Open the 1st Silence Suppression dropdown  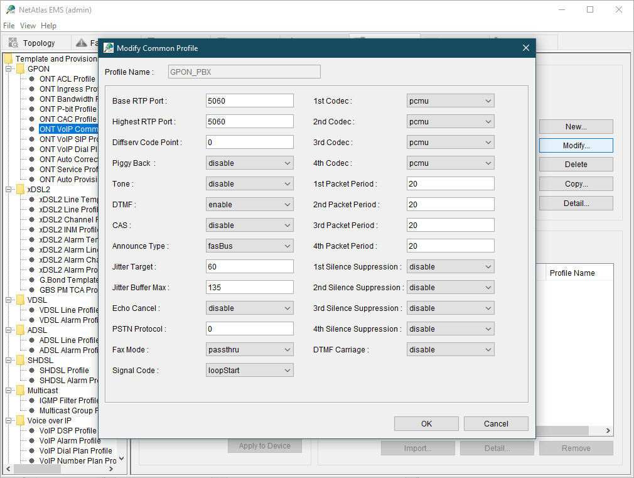pyautogui.click(x=451, y=267)
